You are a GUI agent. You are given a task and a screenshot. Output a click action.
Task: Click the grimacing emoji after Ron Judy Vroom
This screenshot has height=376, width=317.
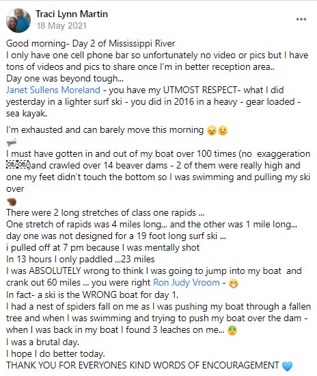pyautogui.click(x=233, y=284)
